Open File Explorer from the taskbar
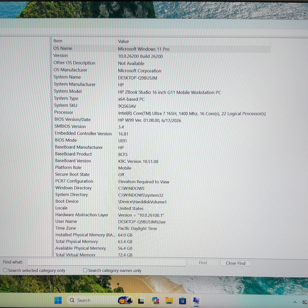This screenshot has height=308, width=308. (x=169, y=301)
